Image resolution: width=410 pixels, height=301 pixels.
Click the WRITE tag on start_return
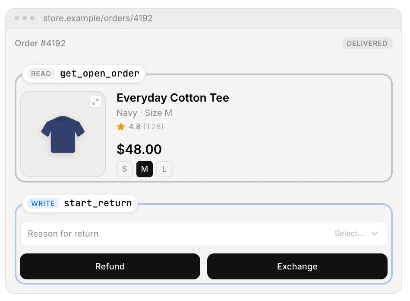(x=43, y=203)
